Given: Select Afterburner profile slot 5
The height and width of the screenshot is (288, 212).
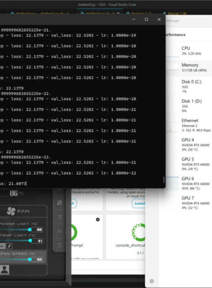Looking at the screenshot, I should tap(60, 245).
